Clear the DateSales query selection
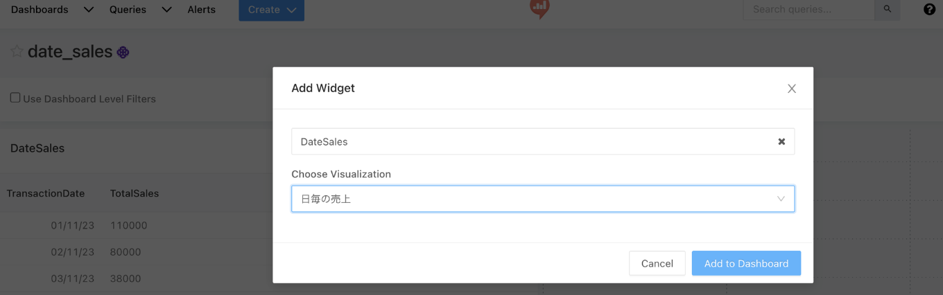 (x=781, y=141)
